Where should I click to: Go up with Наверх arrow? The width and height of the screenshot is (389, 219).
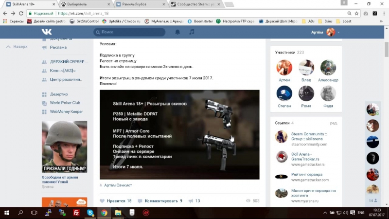[17, 46]
